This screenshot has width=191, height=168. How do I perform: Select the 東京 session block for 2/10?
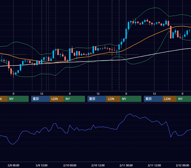point(97,99)
